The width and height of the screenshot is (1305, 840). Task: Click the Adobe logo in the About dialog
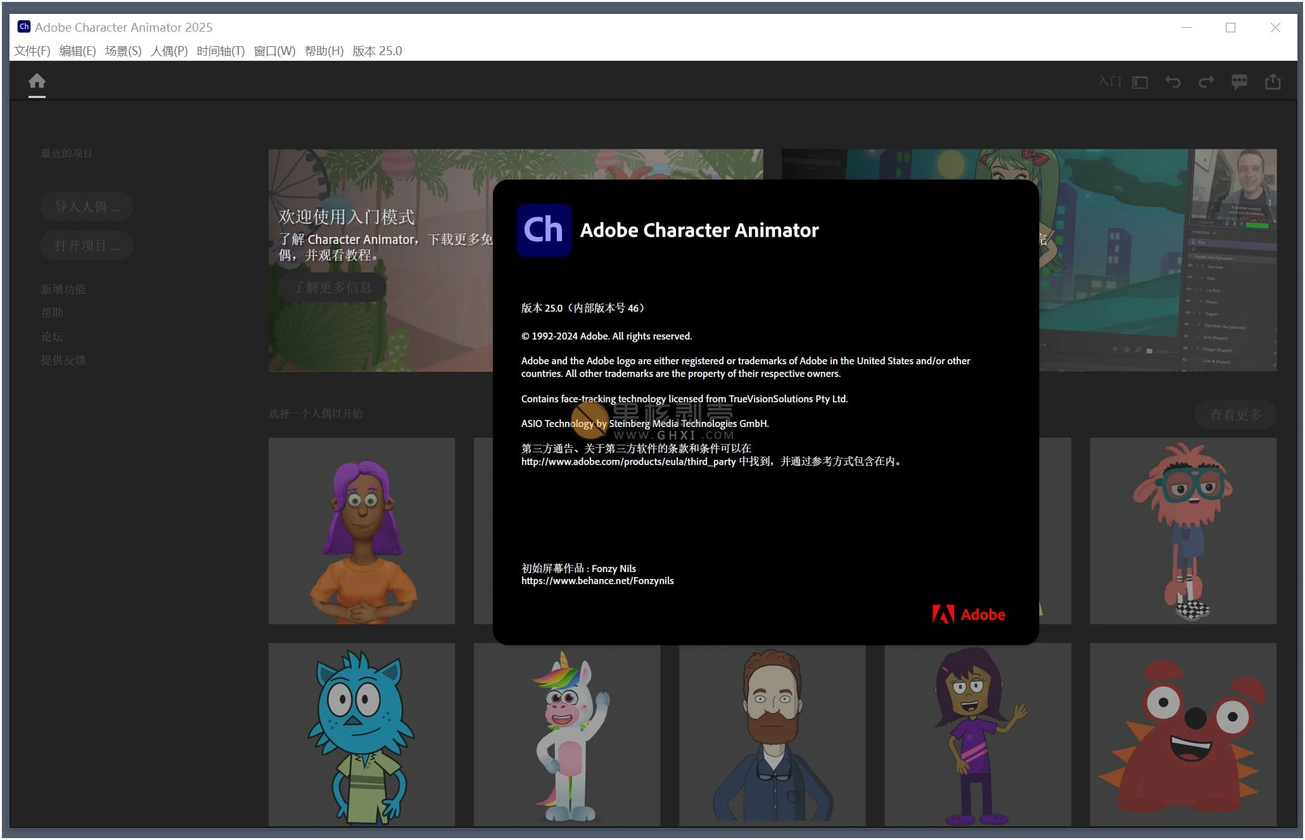[x=969, y=614]
